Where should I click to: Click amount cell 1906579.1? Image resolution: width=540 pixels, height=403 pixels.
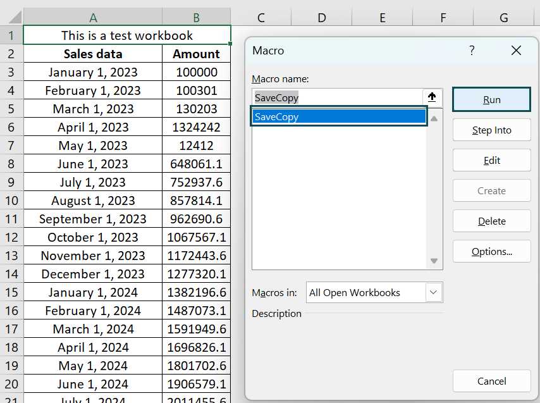[196, 384]
